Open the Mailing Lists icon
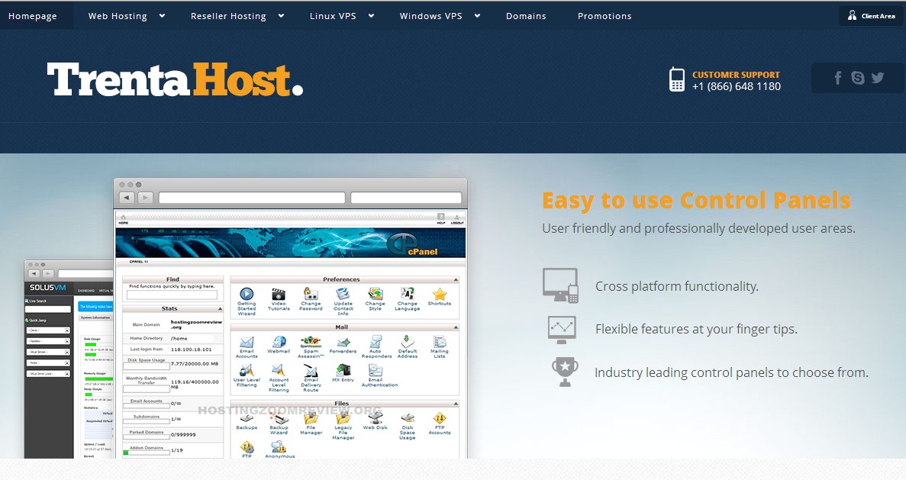The image size is (906, 480). point(440,342)
